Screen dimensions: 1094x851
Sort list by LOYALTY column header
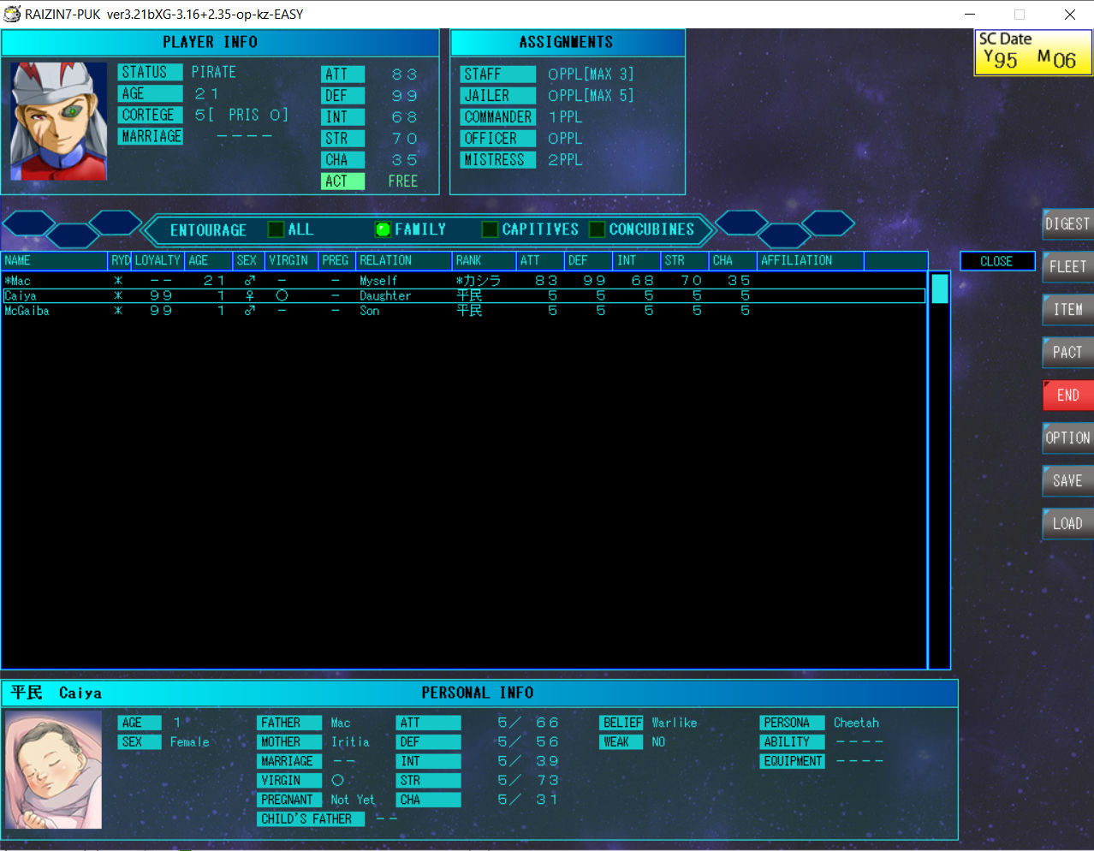[x=158, y=260]
